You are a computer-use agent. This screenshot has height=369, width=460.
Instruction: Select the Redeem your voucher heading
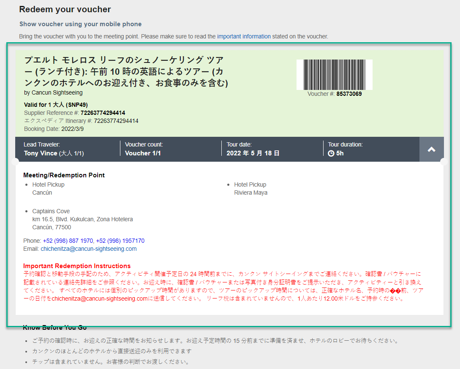65,9
